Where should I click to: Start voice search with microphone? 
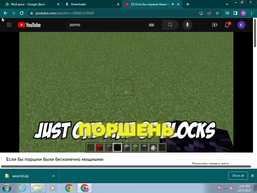pos(187,25)
